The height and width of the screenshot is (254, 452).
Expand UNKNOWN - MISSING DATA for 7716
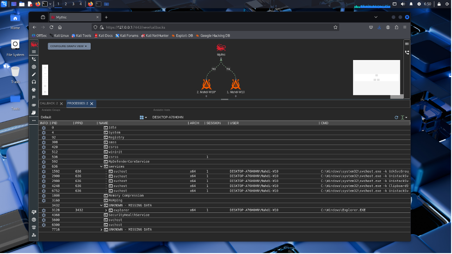coord(101,230)
